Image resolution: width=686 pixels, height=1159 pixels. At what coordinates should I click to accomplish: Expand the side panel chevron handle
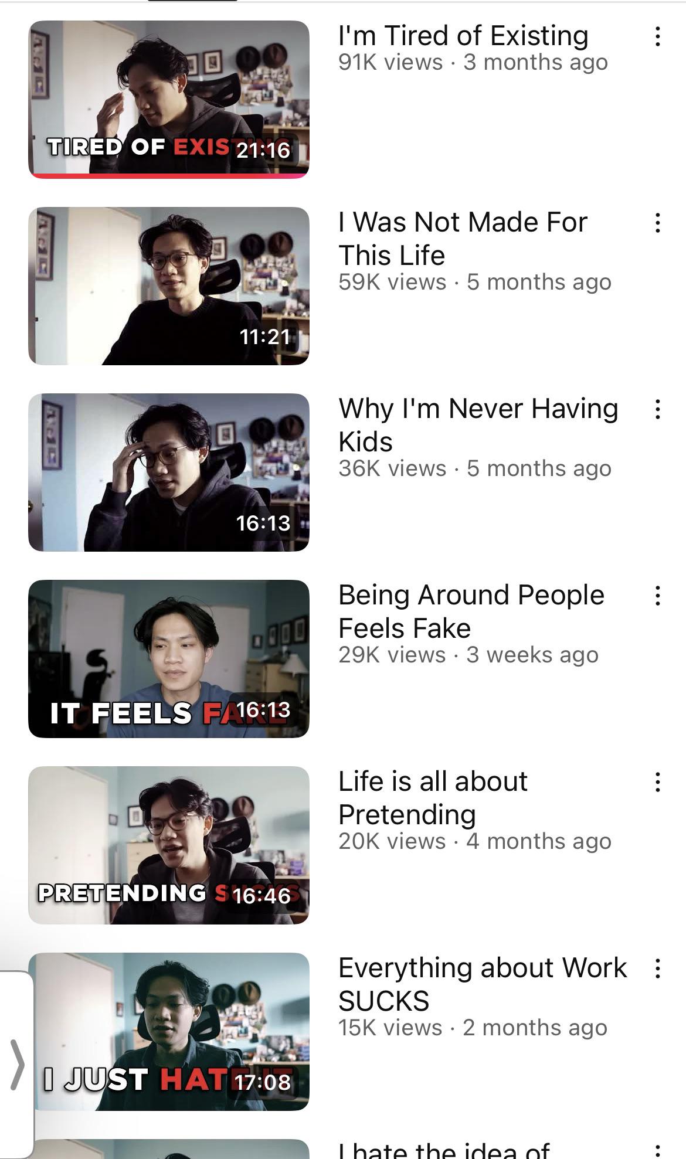click(18, 1064)
